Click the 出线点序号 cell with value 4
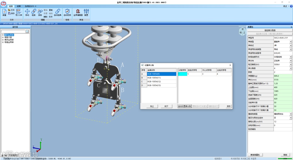The width and height of the screenshot is (293, 160). [224, 74]
